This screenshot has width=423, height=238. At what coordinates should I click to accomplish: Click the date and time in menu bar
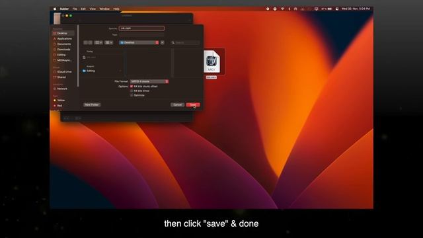(x=356, y=9)
